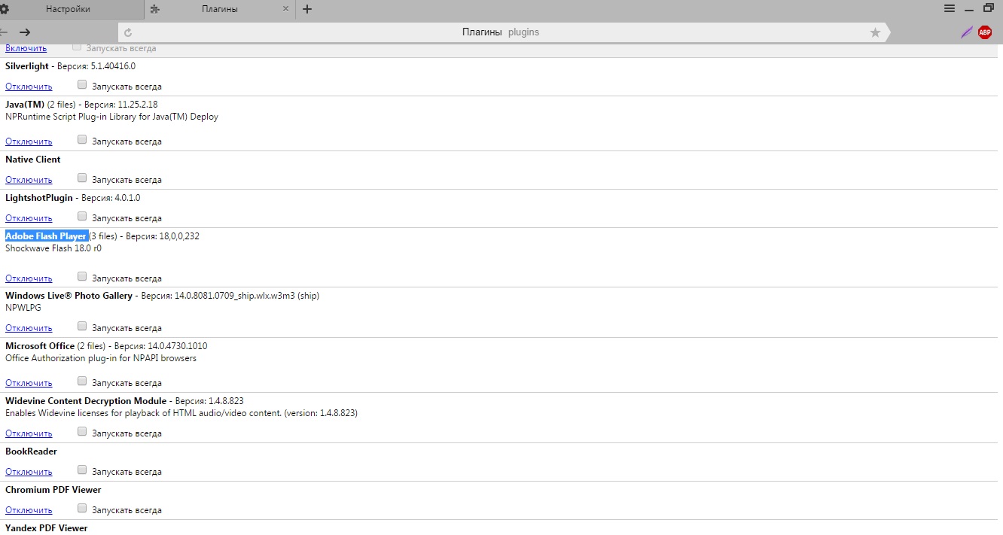Screen dimensions: 1003x535
Task: Click the address bar showing Плагины plugins
Action: (500, 32)
